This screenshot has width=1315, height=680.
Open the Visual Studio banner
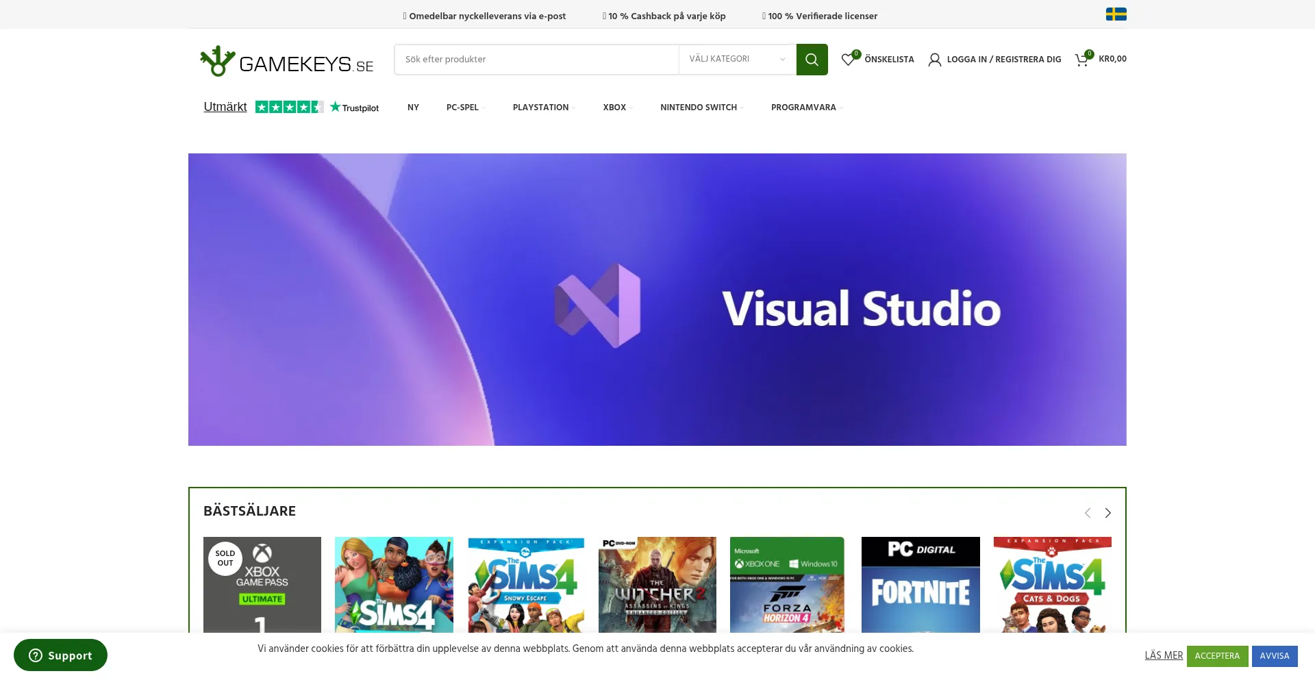point(657,299)
